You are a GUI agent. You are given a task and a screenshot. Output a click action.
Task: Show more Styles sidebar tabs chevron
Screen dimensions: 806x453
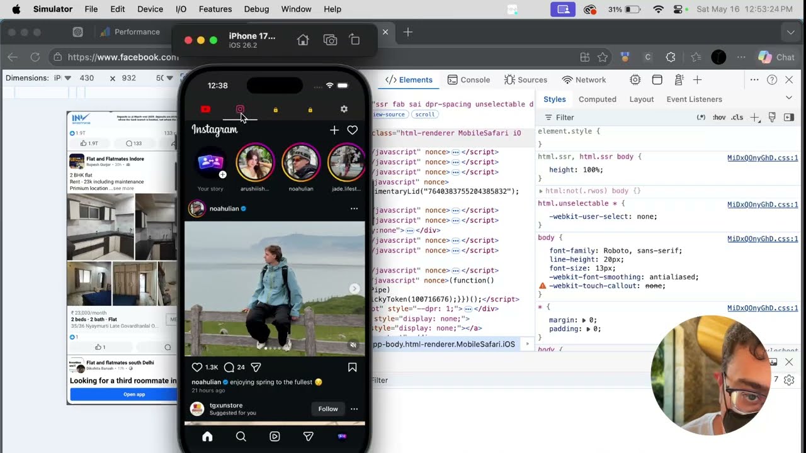click(789, 98)
